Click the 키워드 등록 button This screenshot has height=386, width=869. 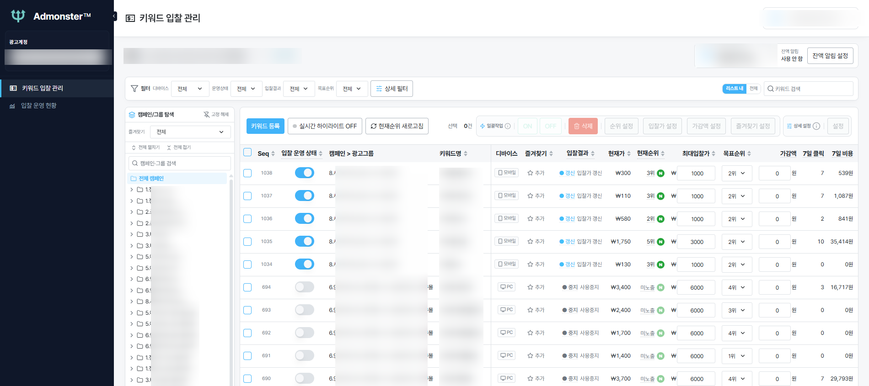pos(265,126)
